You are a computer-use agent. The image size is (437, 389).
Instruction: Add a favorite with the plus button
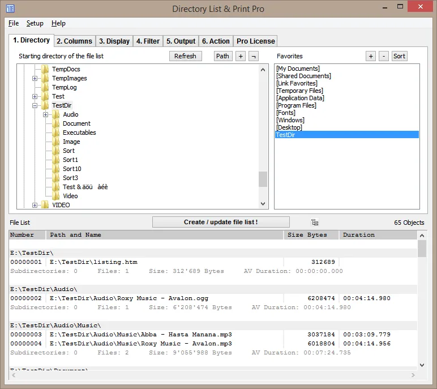371,56
